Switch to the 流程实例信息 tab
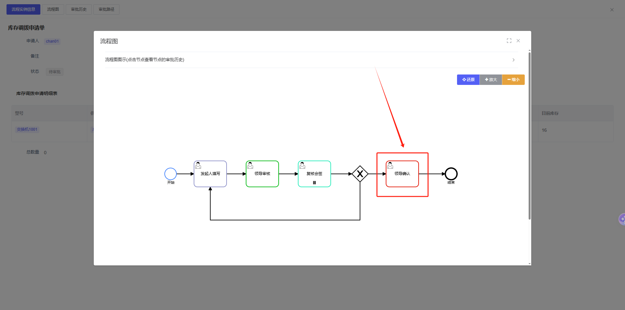This screenshot has width=625, height=310. coord(23,9)
